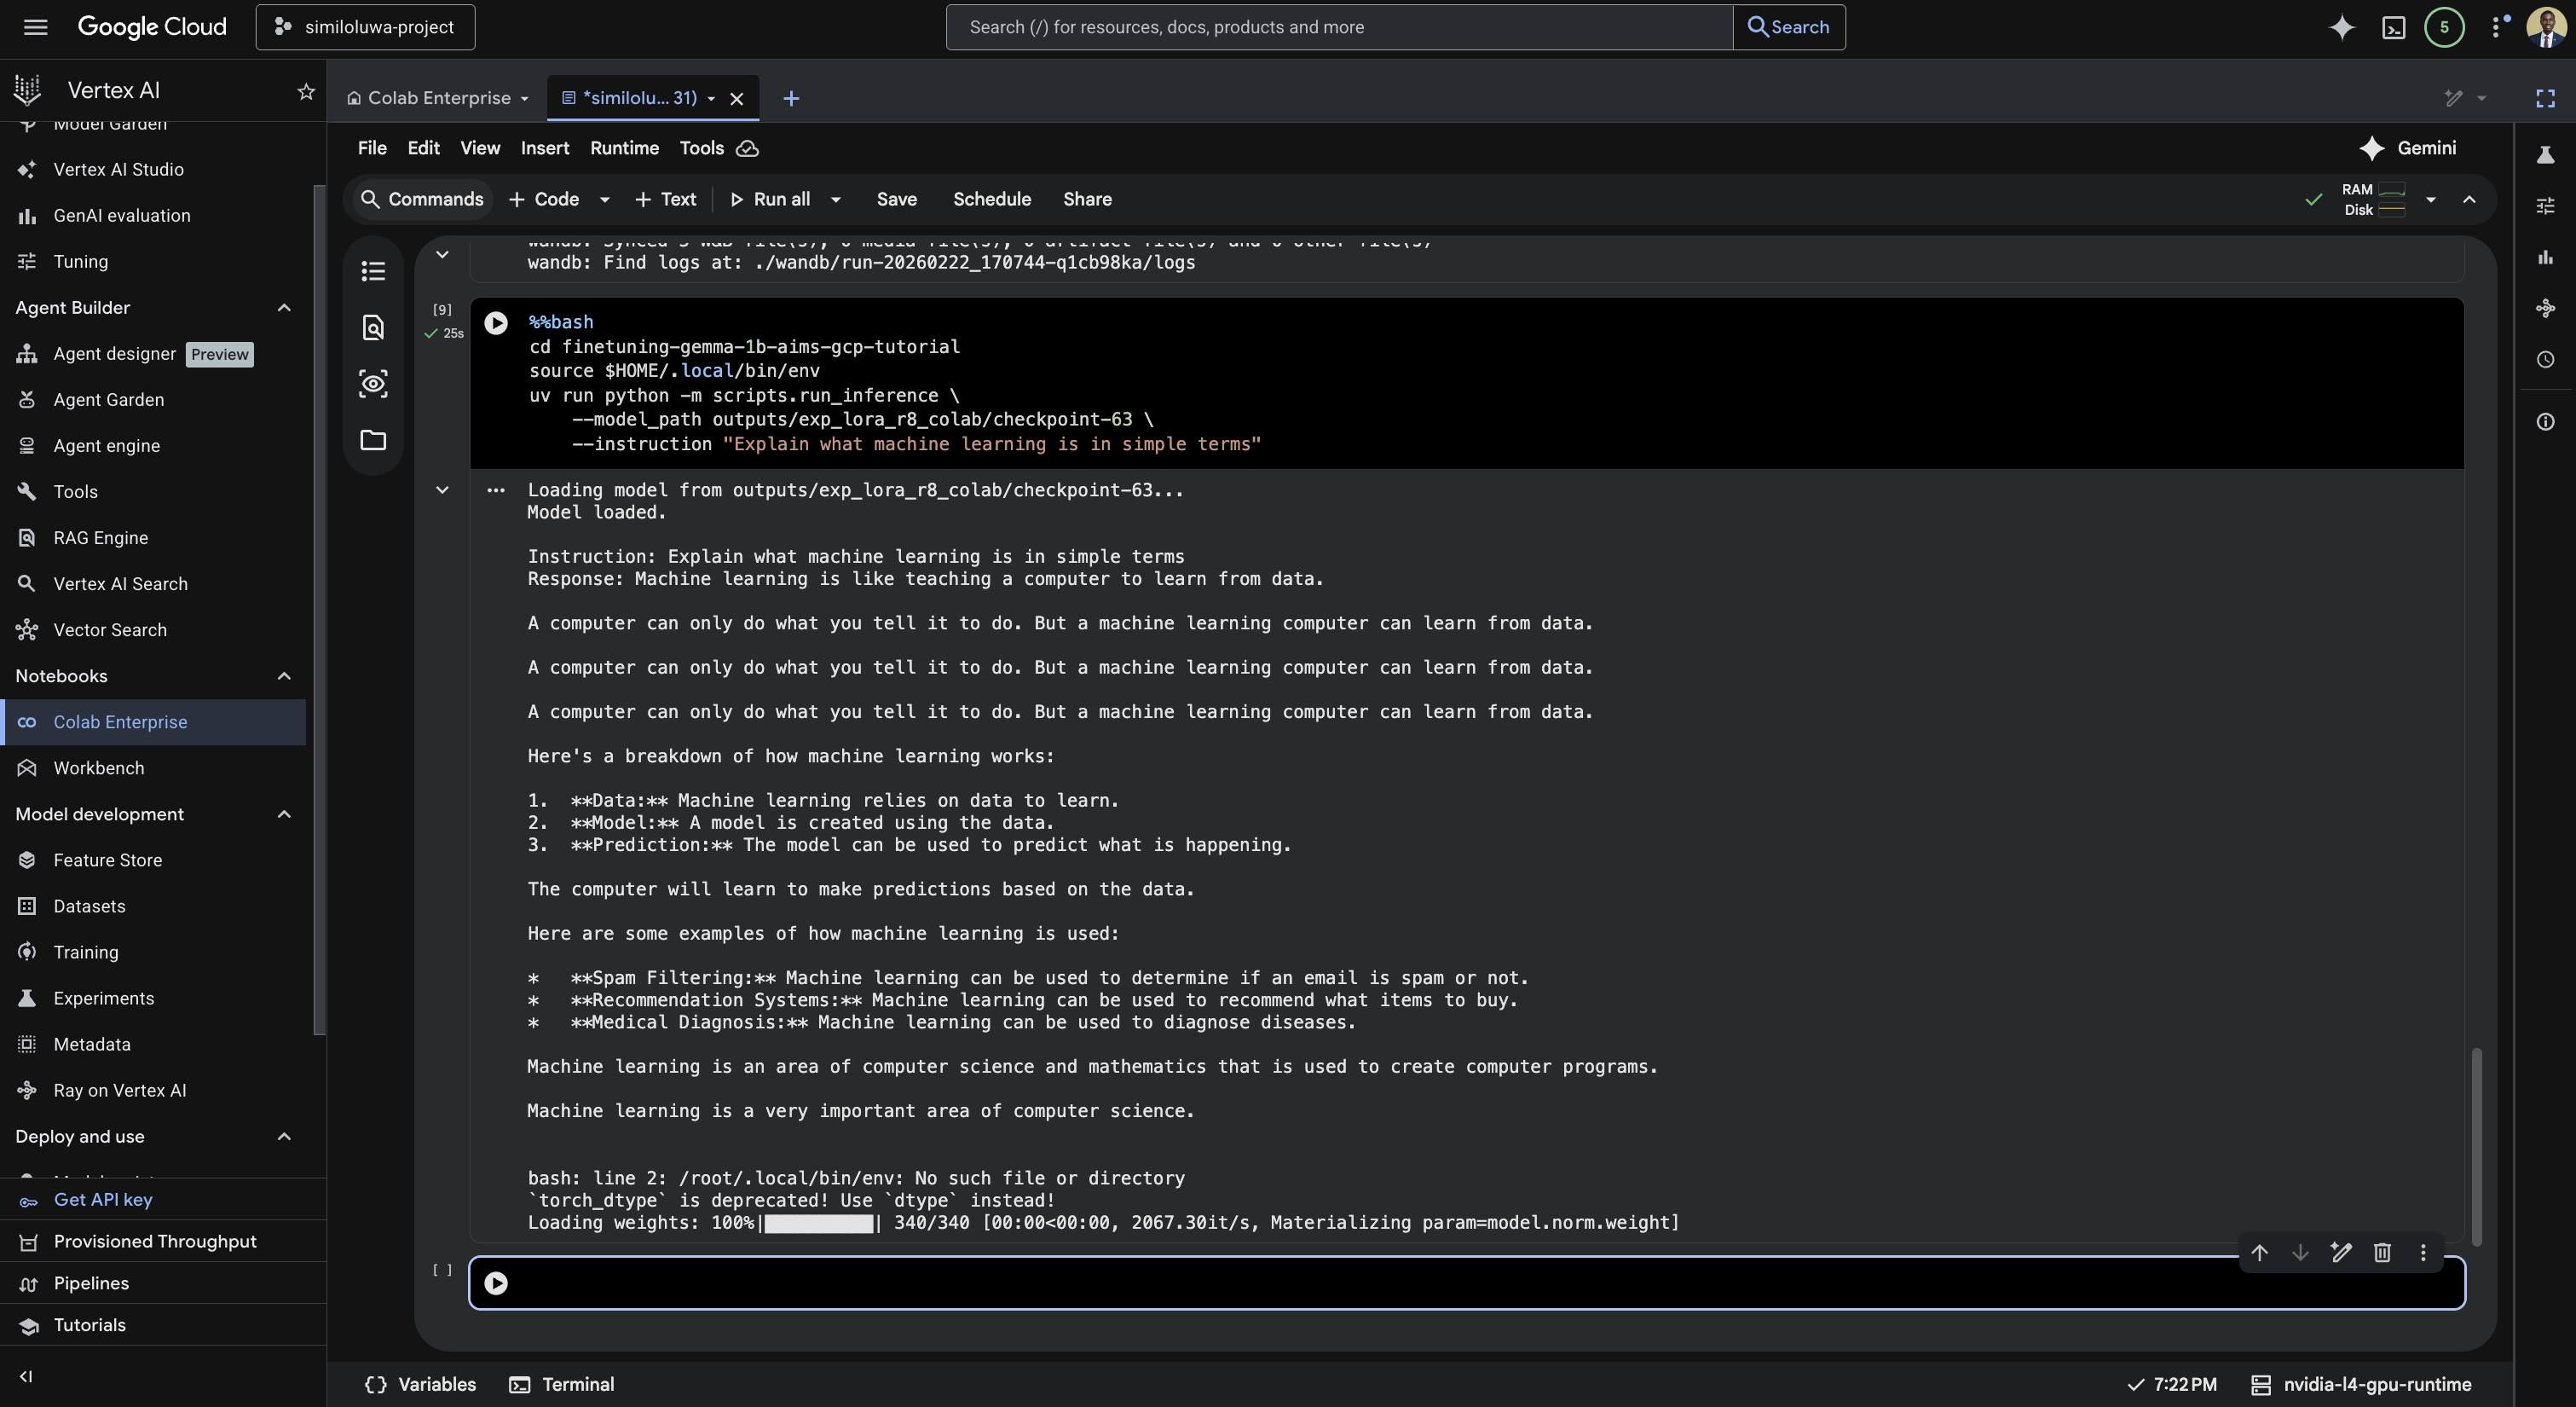
Task: Click the Save button
Action: (896, 200)
